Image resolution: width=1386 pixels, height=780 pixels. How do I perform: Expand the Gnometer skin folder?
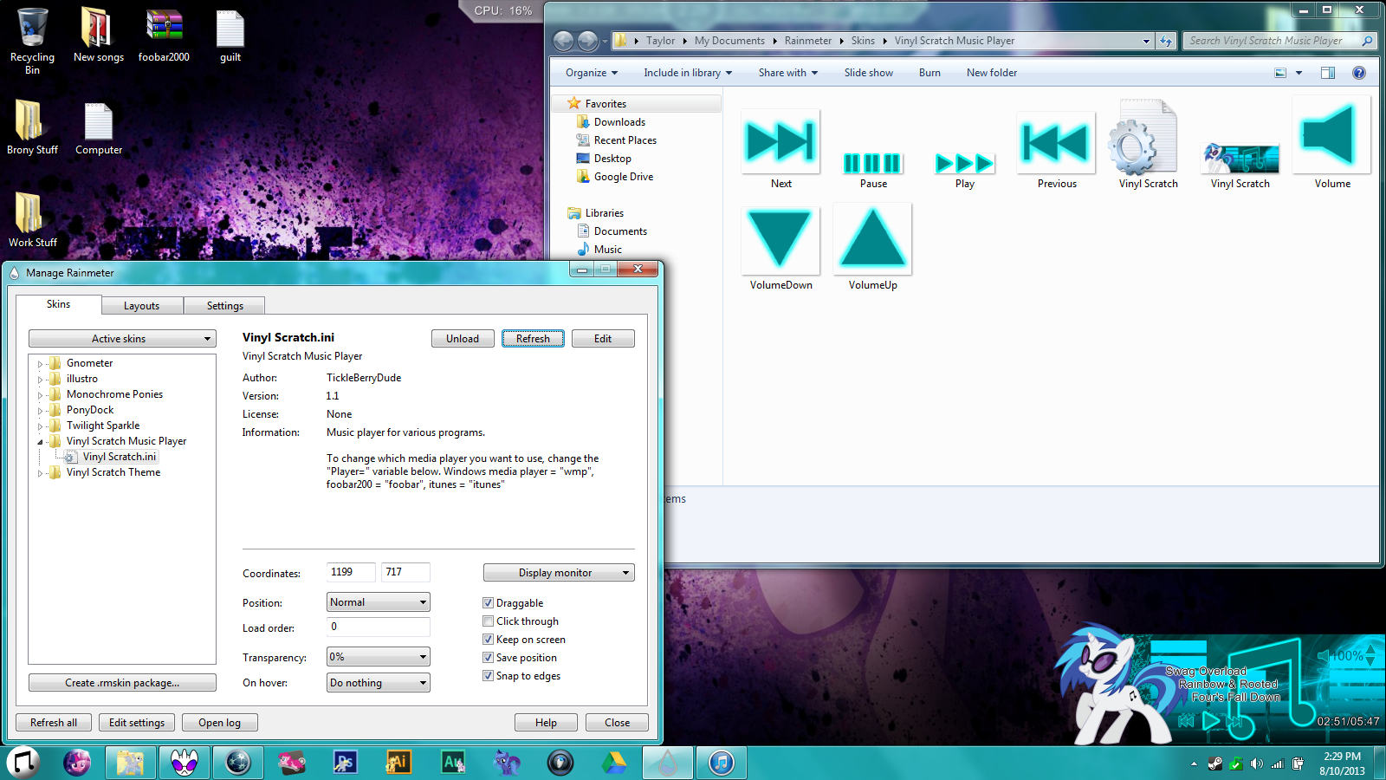coord(40,364)
